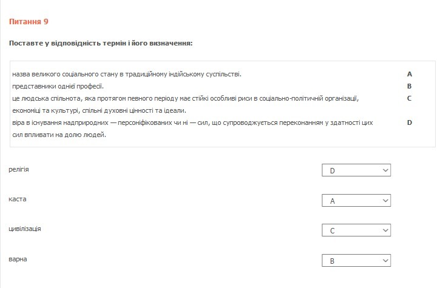Click the chevron arrow on варна dropdown

click(x=385, y=261)
